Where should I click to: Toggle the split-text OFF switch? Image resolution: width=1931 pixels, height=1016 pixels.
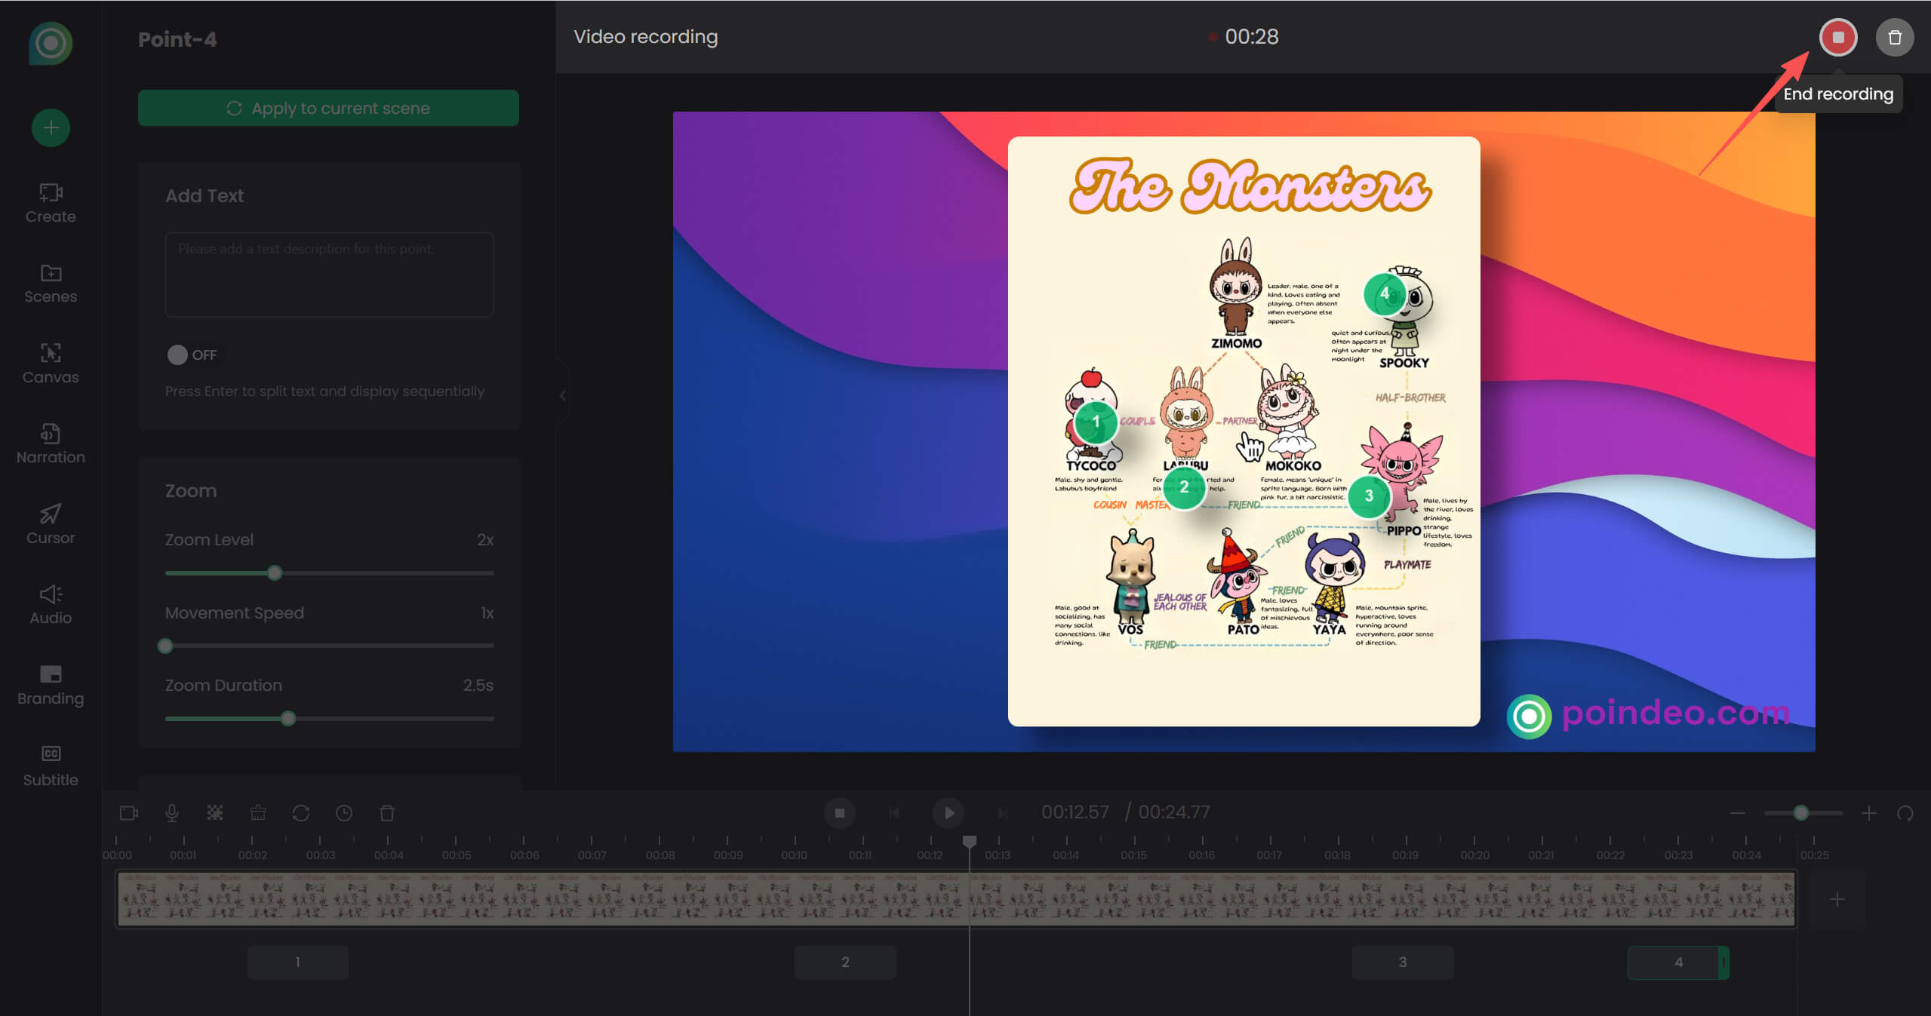(178, 355)
